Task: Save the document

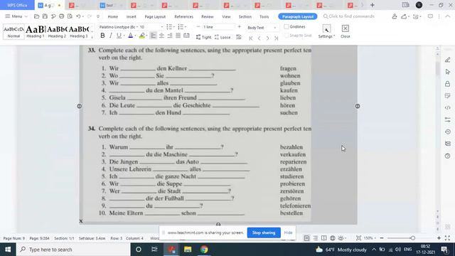Action: click(x=45, y=16)
